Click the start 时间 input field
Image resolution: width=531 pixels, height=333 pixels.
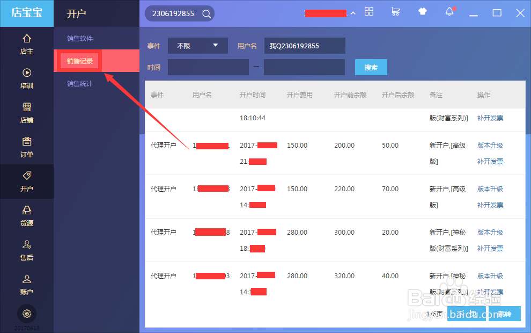tap(208, 67)
